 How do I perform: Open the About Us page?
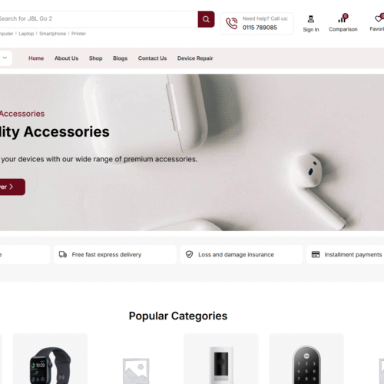click(66, 58)
